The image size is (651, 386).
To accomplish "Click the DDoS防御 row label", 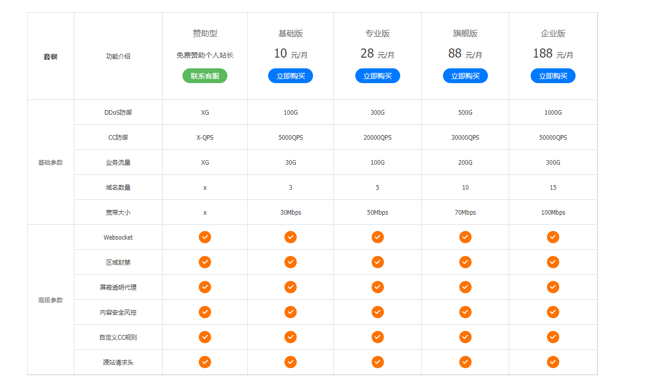I will pos(118,113).
